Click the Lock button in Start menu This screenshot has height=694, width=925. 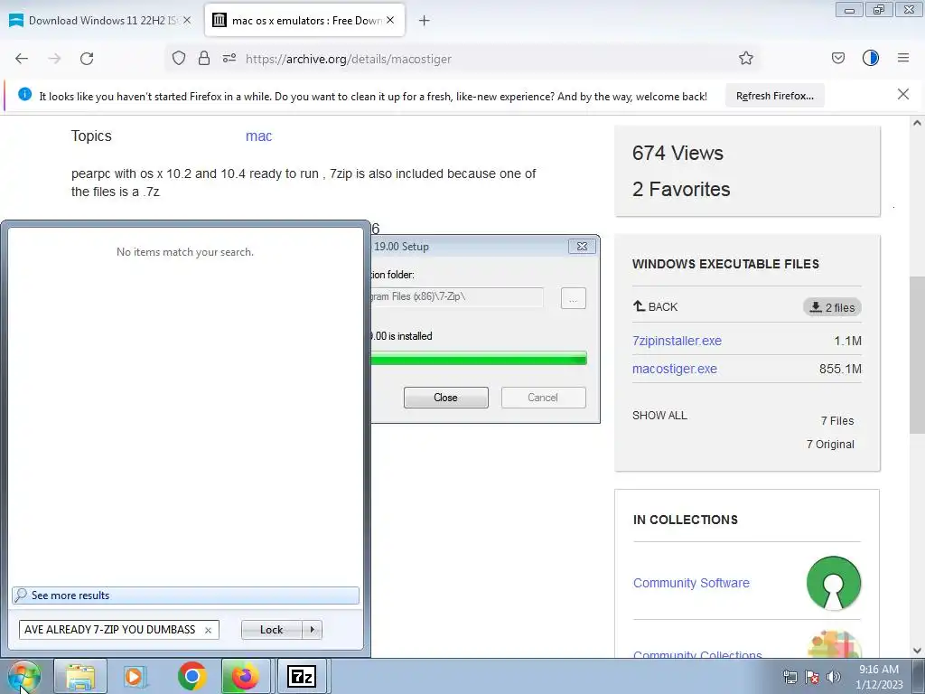271,630
